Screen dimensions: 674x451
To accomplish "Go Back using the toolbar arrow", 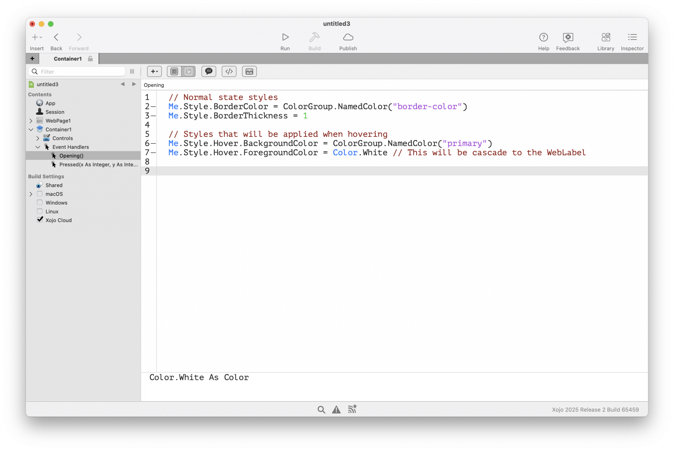I will tap(56, 37).
